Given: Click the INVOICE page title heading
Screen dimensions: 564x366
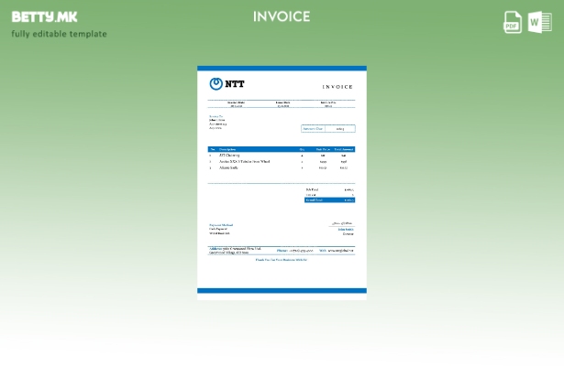Looking at the screenshot, I should tap(282, 16).
